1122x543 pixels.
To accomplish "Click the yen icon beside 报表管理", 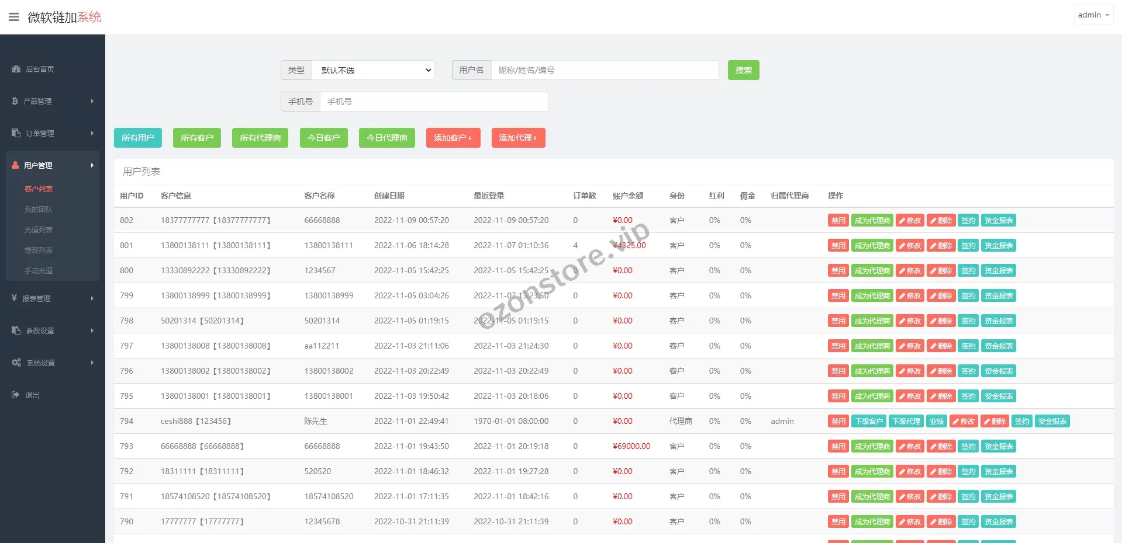I will pos(15,298).
